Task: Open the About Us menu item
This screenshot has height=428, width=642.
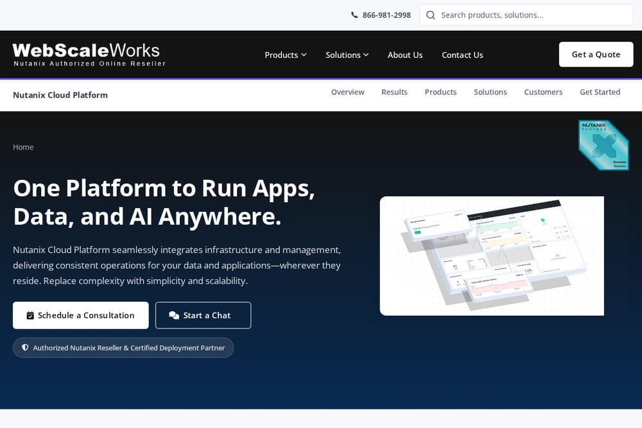Action: [x=405, y=55]
